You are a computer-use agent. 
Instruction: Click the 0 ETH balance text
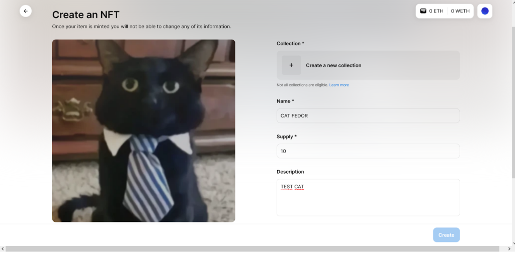pos(436,11)
